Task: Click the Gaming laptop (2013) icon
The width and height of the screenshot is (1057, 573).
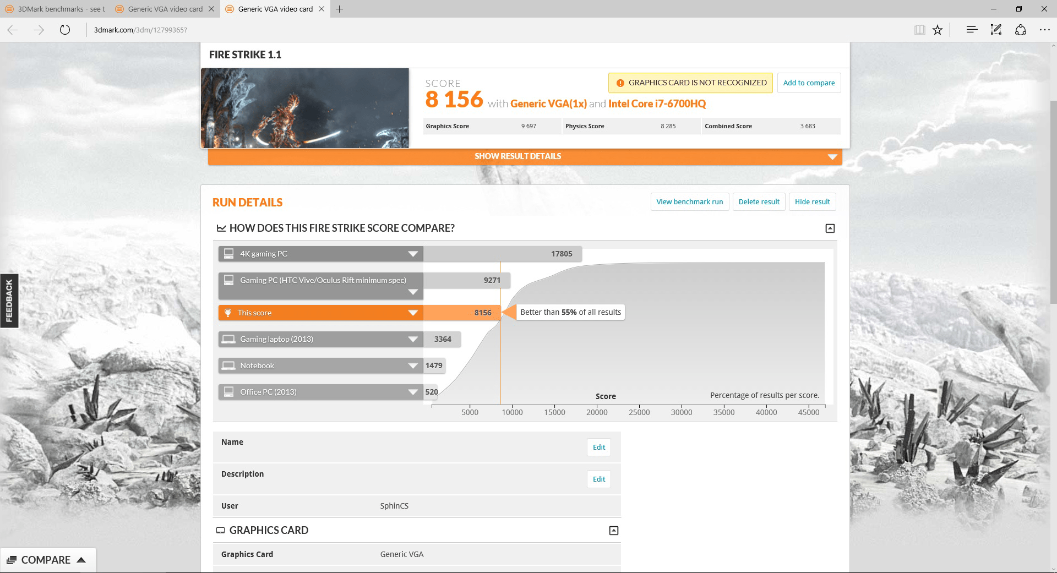Action: click(x=228, y=339)
